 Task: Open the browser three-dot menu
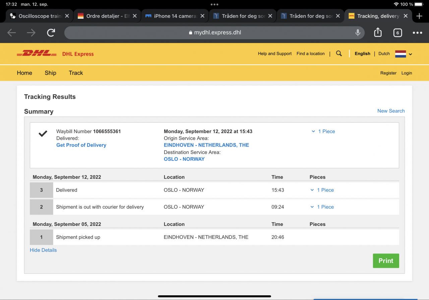pos(417,33)
